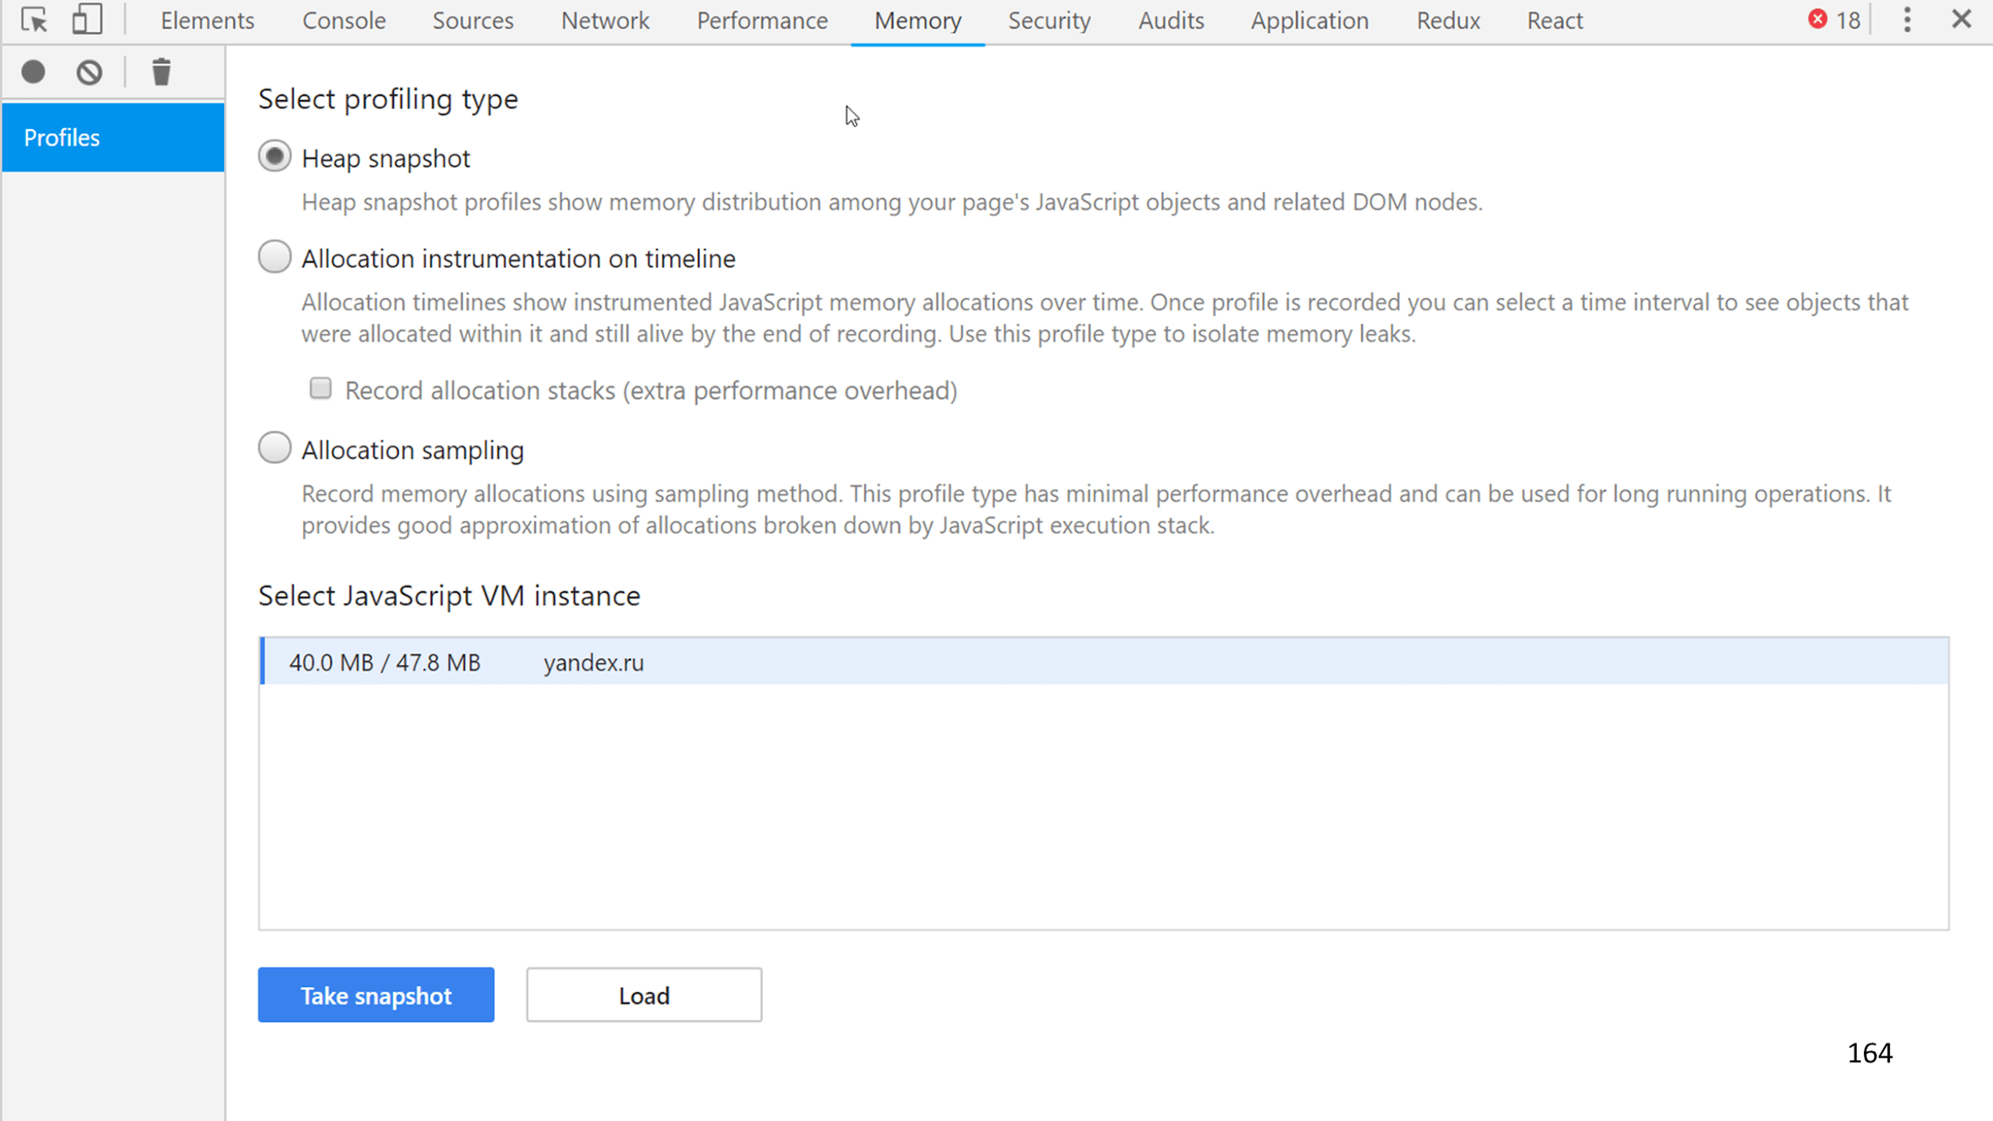Choose Allocation instrumentation on timeline

tap(275, 258)
